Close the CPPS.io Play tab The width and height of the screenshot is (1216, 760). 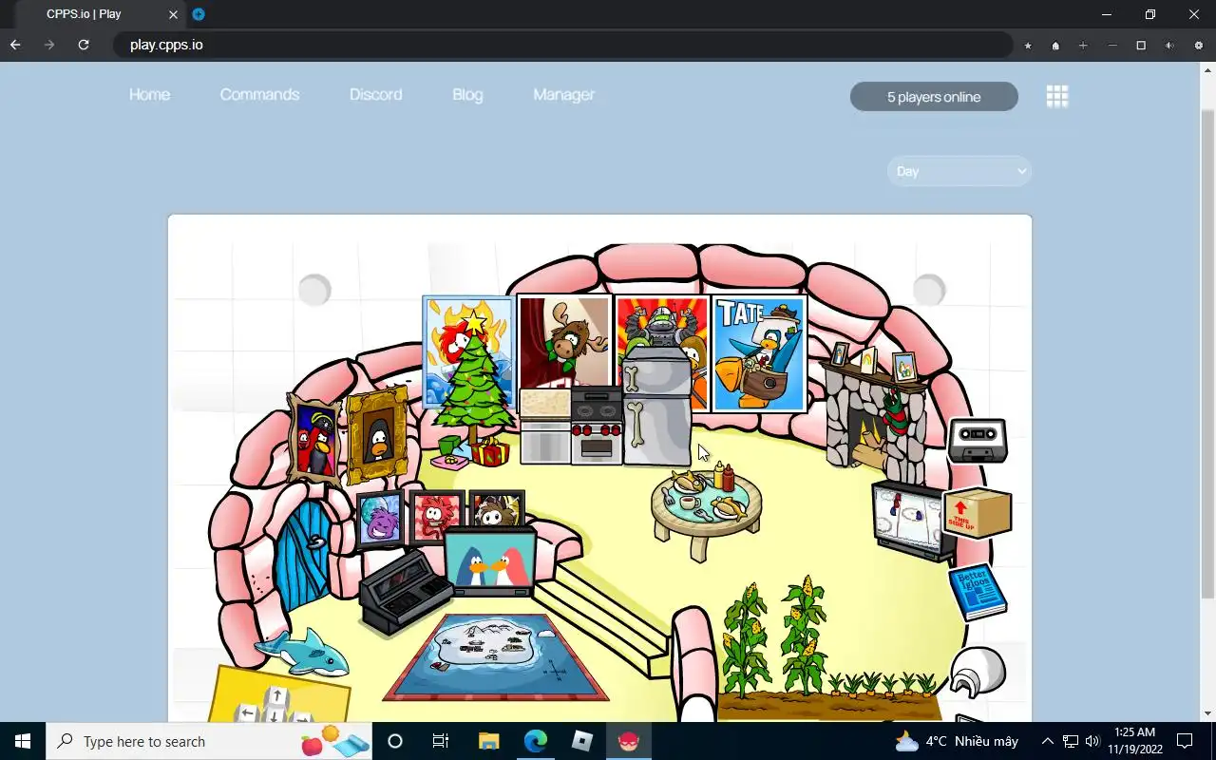(173, 14)
